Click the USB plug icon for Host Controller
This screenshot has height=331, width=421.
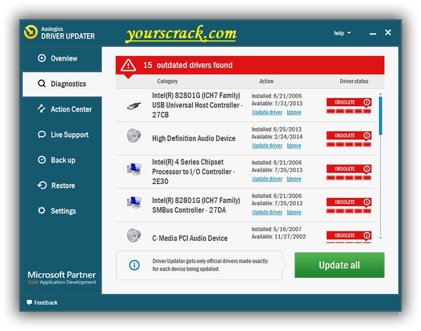click(134, 105)
